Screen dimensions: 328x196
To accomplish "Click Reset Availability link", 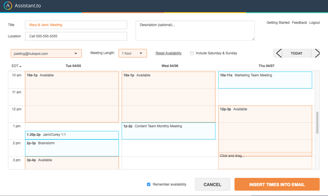I will pyautogui.click(x=168, y=53).
